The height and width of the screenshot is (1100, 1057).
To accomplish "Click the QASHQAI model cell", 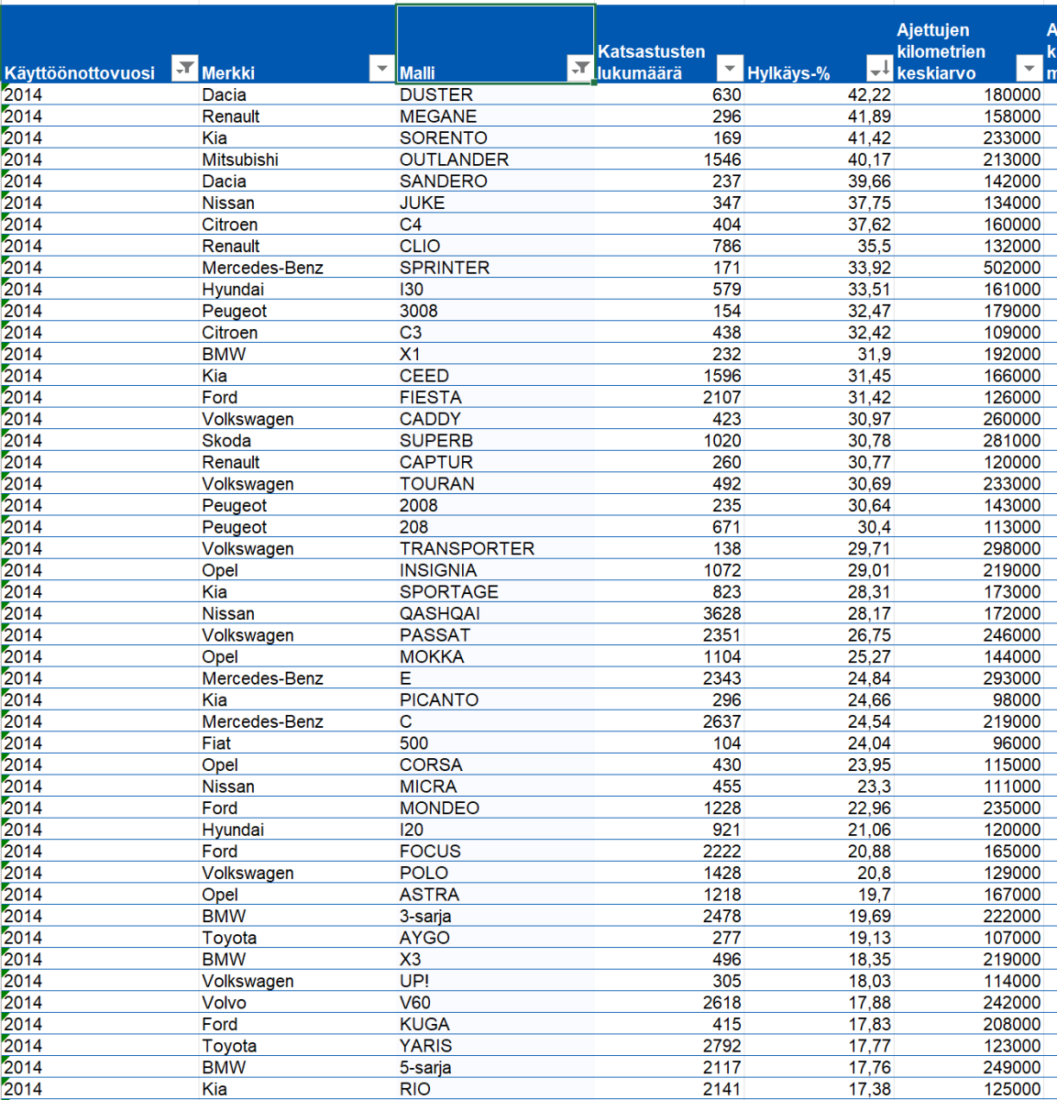I will 495,613.
